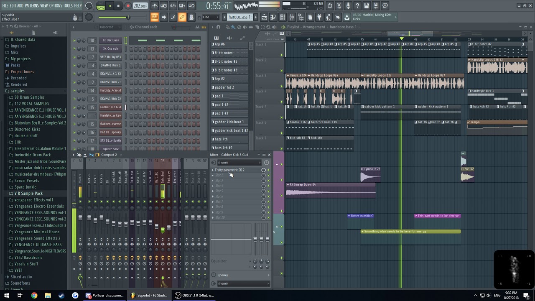Open the snap 'Line' dropdown
535x301 pixels.
tap(211, 17)
